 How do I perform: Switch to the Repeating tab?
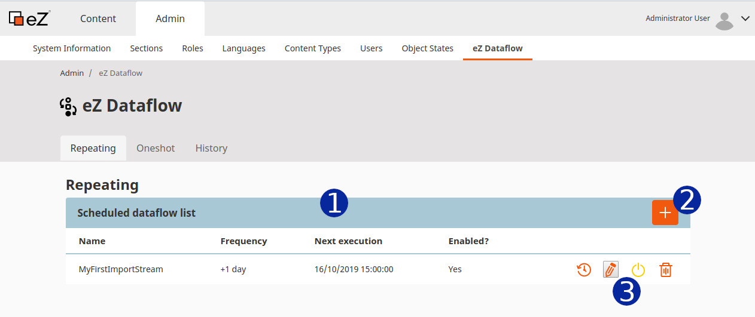[93, 148]
